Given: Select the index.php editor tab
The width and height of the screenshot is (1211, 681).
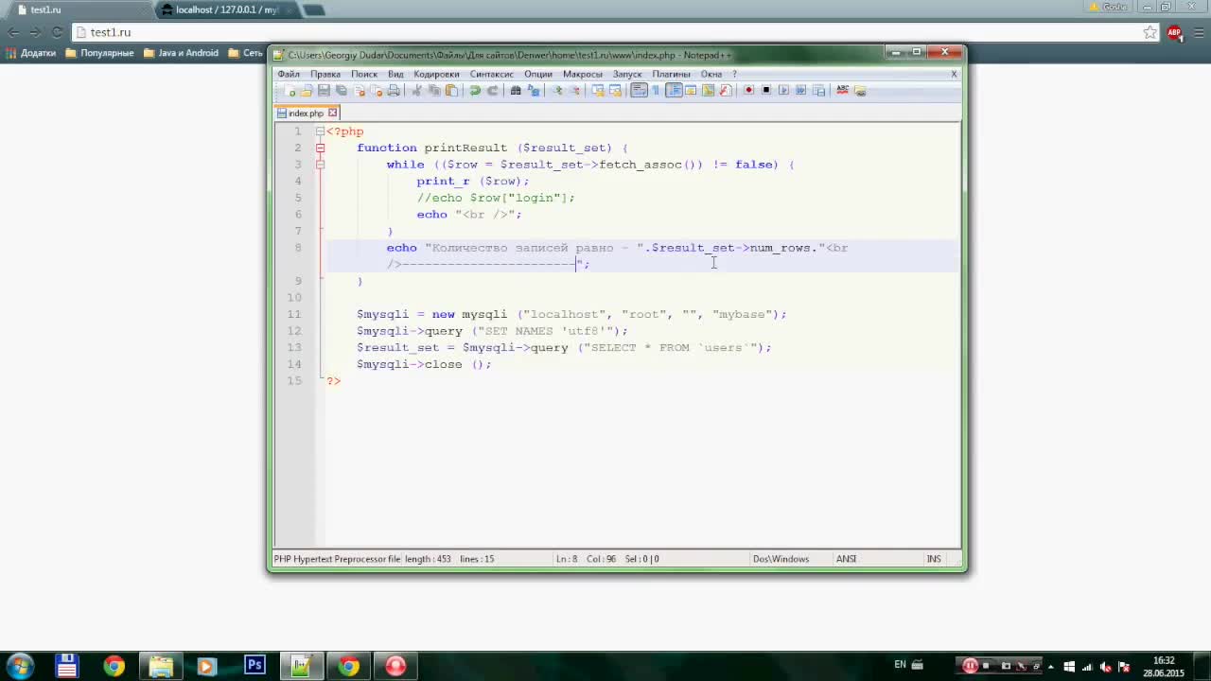Looking at the screenshot, I should point(307,113).
